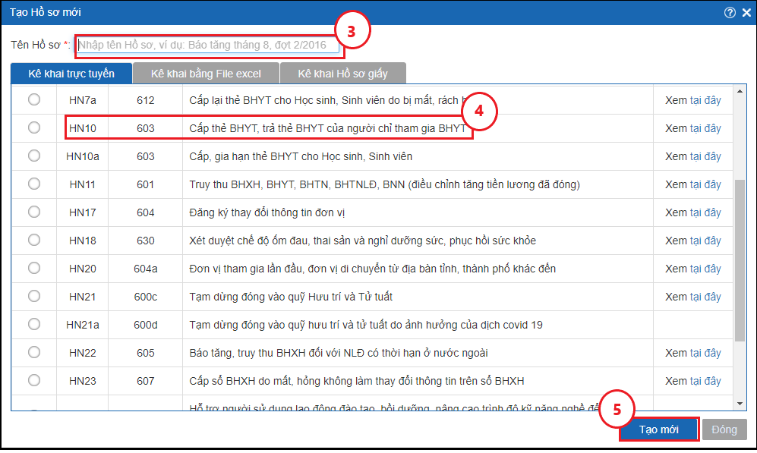The width and height of the screenshot is (757, 453).
Task: Select the HN10 radio button
Action: tap(34, 128)
